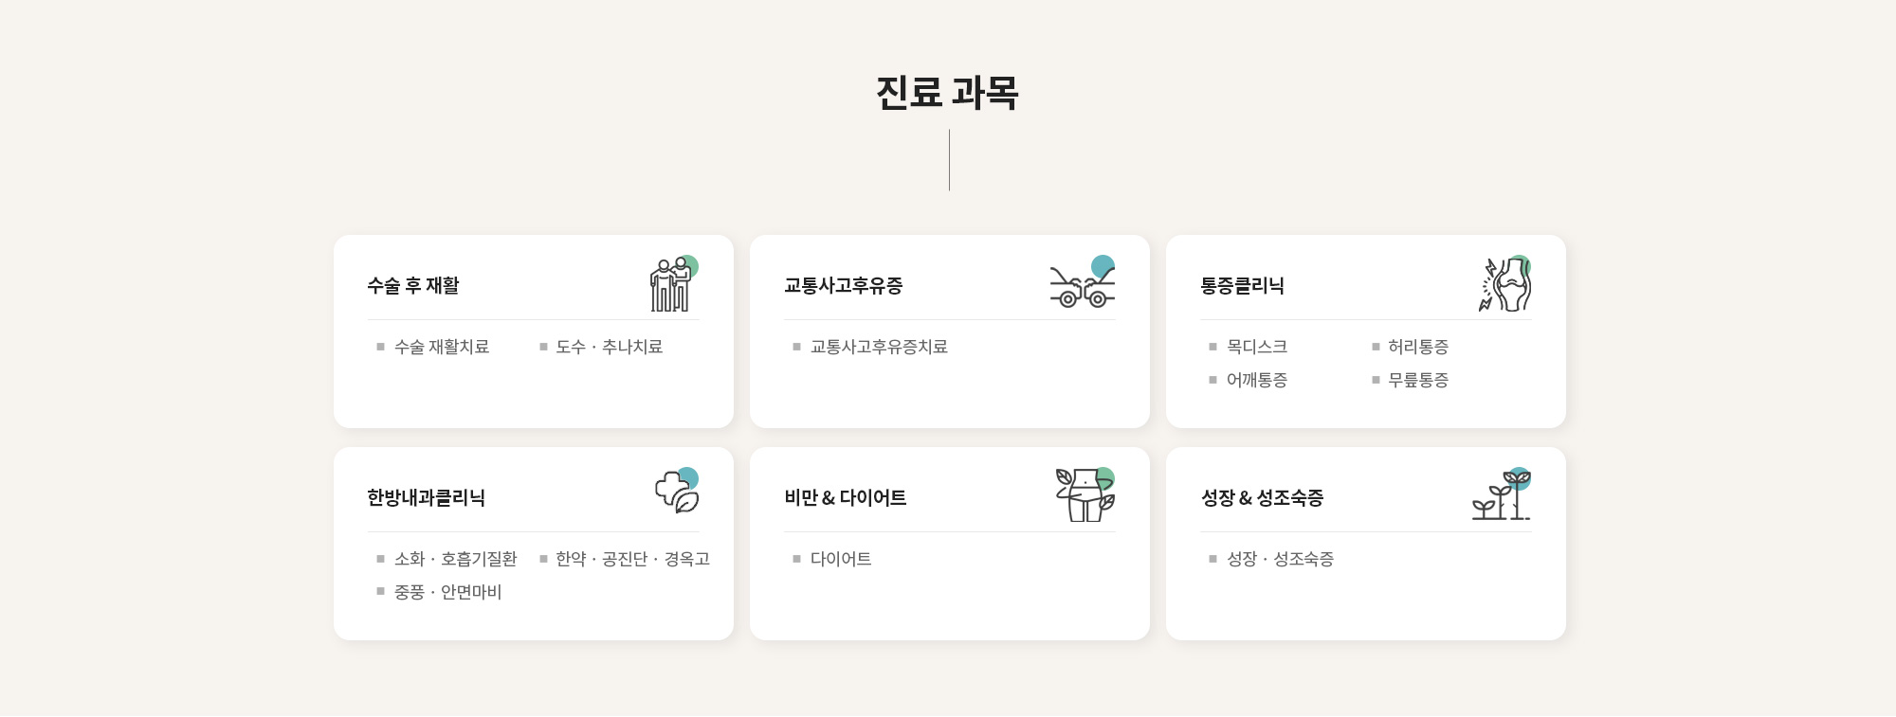Click the post-surgery rehabilitation people icon
The image size is (1896, 717).
[x=672, y=284]
